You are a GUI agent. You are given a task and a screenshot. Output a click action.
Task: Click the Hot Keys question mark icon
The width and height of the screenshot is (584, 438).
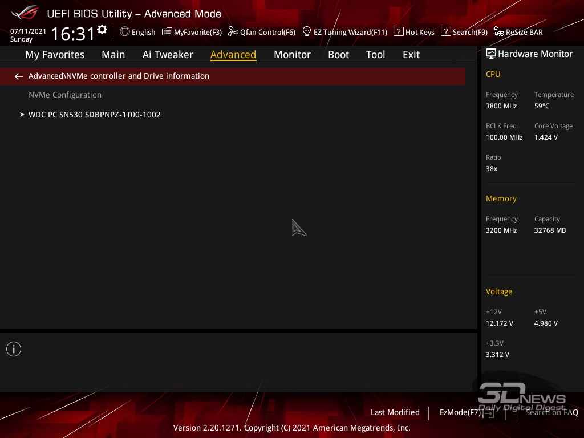(398, 32)
